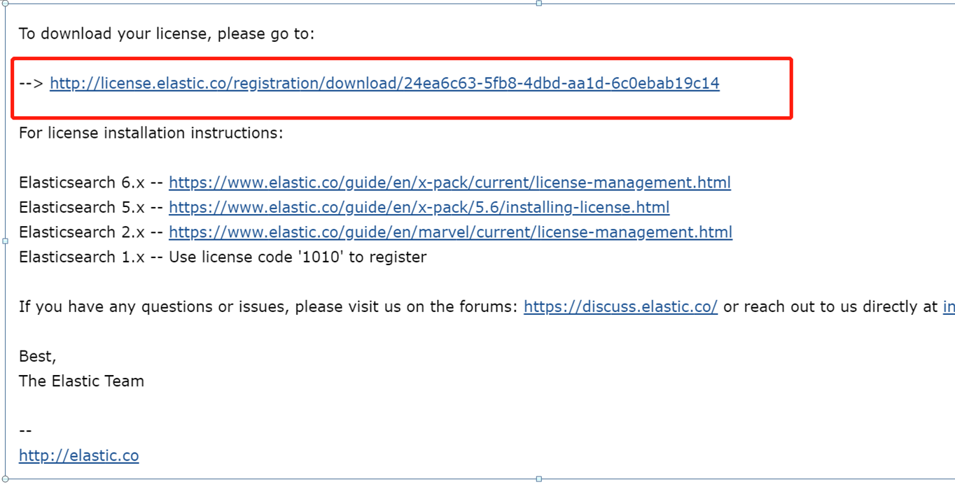
Task: Click the 'Best,' closing line
Action: tap(37, 357)
